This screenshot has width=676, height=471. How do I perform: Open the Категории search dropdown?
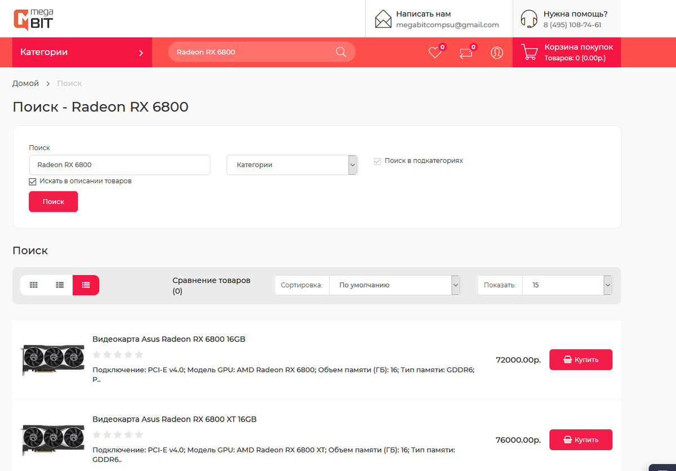pyautogui.click(x=292, y=165)
